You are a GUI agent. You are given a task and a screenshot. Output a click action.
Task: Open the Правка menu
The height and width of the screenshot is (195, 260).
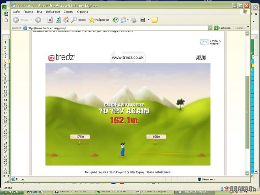[28, 12]
